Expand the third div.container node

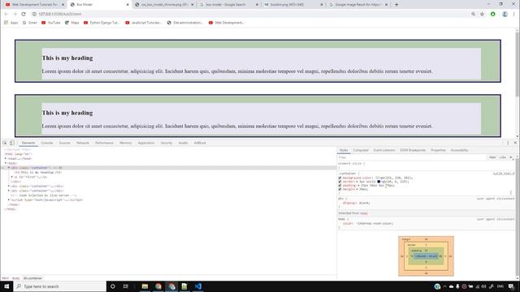[x=9, y=191]
